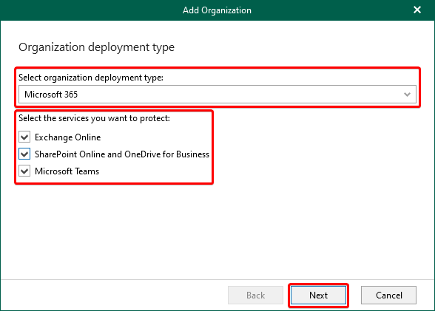The height and width of the screenshot is (311, 435).
Task: Click the greyed-out Back button
Action: pyautogui.click(x=255, y=295)
